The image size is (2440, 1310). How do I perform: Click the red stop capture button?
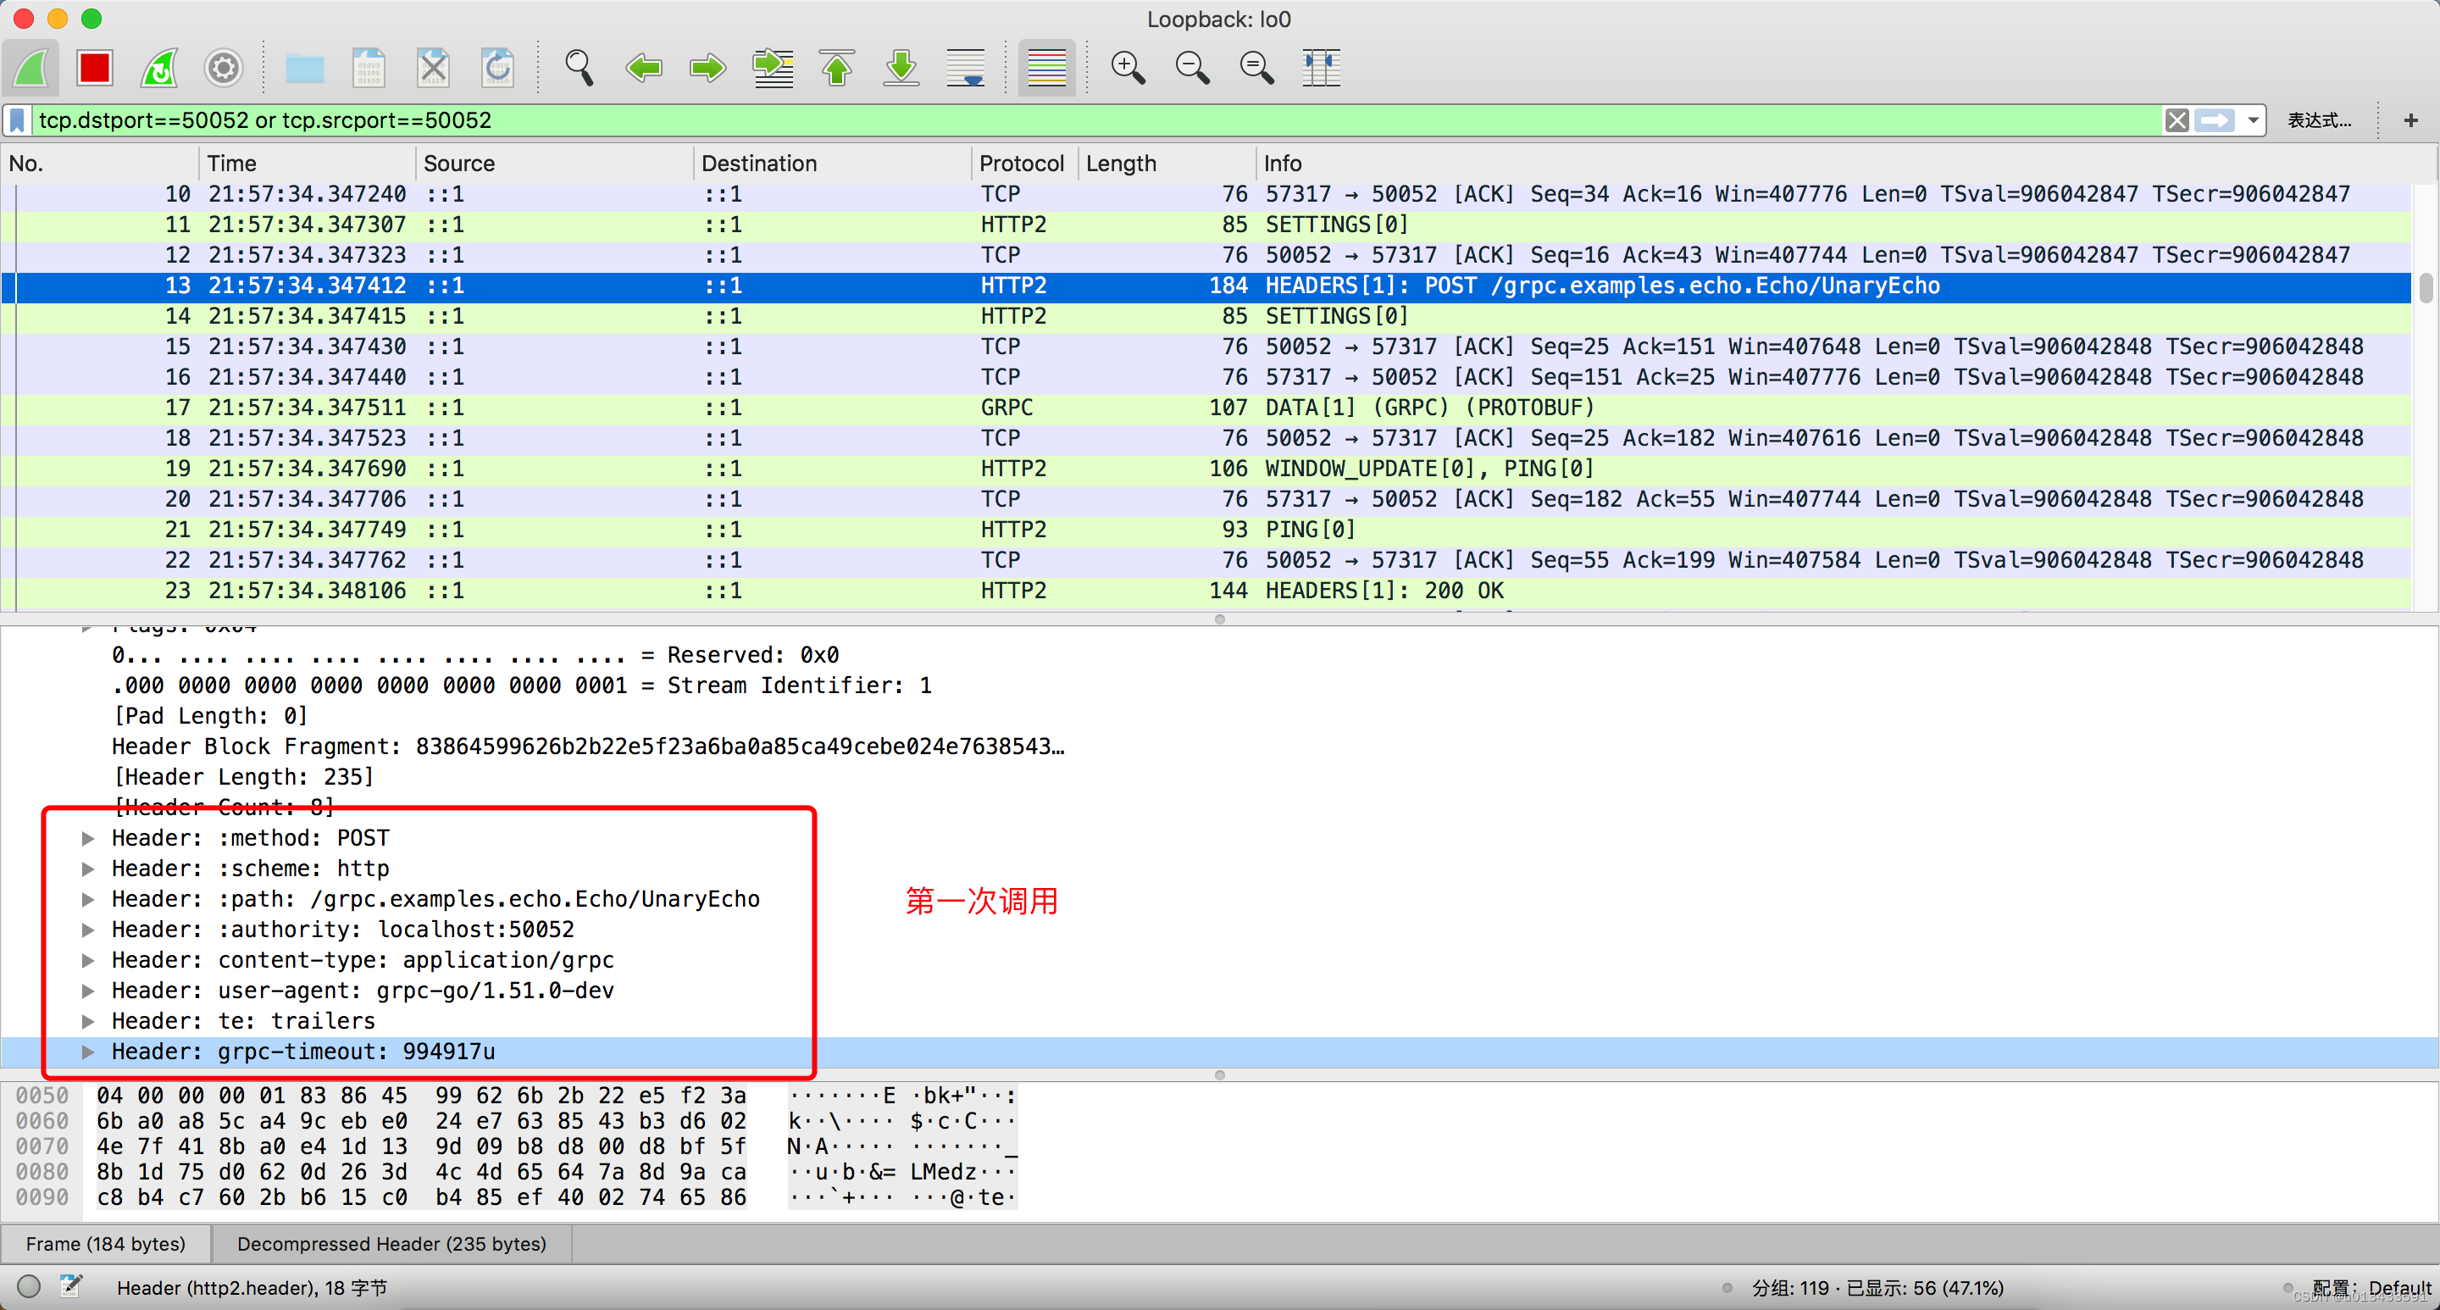[95, 68]
